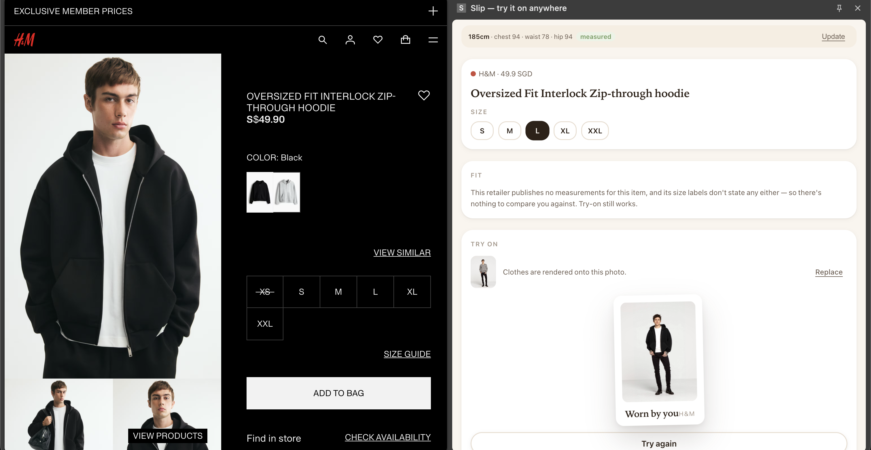
Task: Save hoodie to favourites with heart icon
Action: click(x=424, y=95)
